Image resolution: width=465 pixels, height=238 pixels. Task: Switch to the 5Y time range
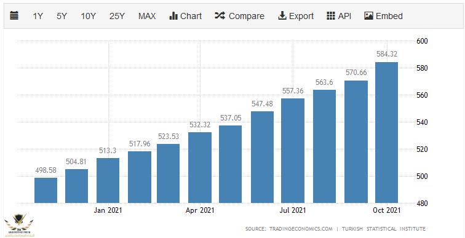click(62, 16)
